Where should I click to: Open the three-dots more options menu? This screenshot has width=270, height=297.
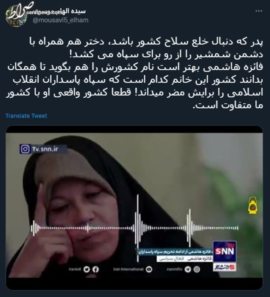[259, 11]
